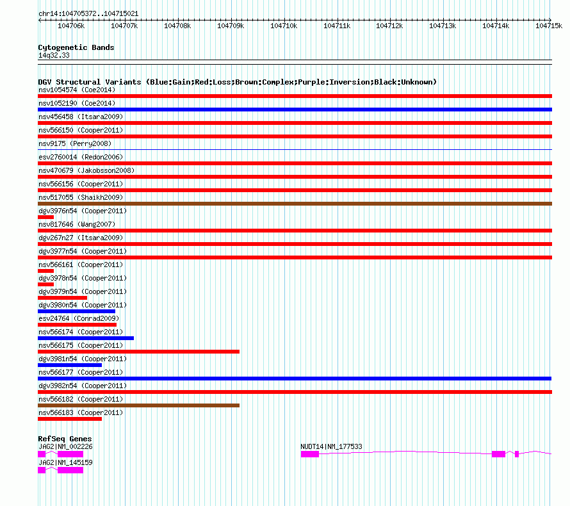570x506 pixels.
Task: Click the short red dgv3976n54 bar
Action: (x=46, y=217)
